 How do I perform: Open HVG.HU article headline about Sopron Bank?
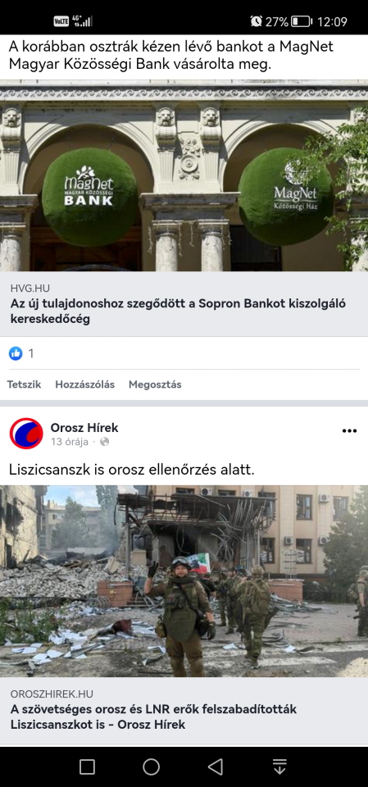click(178, 312)
